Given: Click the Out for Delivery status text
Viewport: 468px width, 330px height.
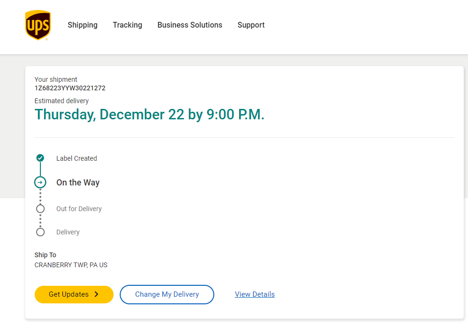Looking at the screenshot, I should point(79,209).
